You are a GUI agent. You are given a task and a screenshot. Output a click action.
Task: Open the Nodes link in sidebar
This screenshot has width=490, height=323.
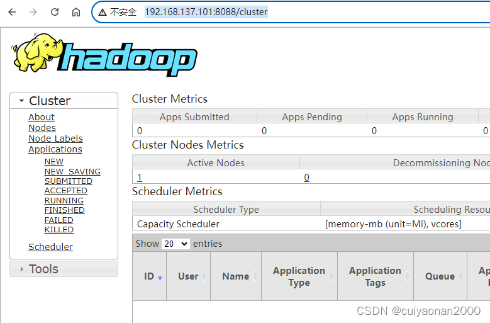tap(42, 128)
